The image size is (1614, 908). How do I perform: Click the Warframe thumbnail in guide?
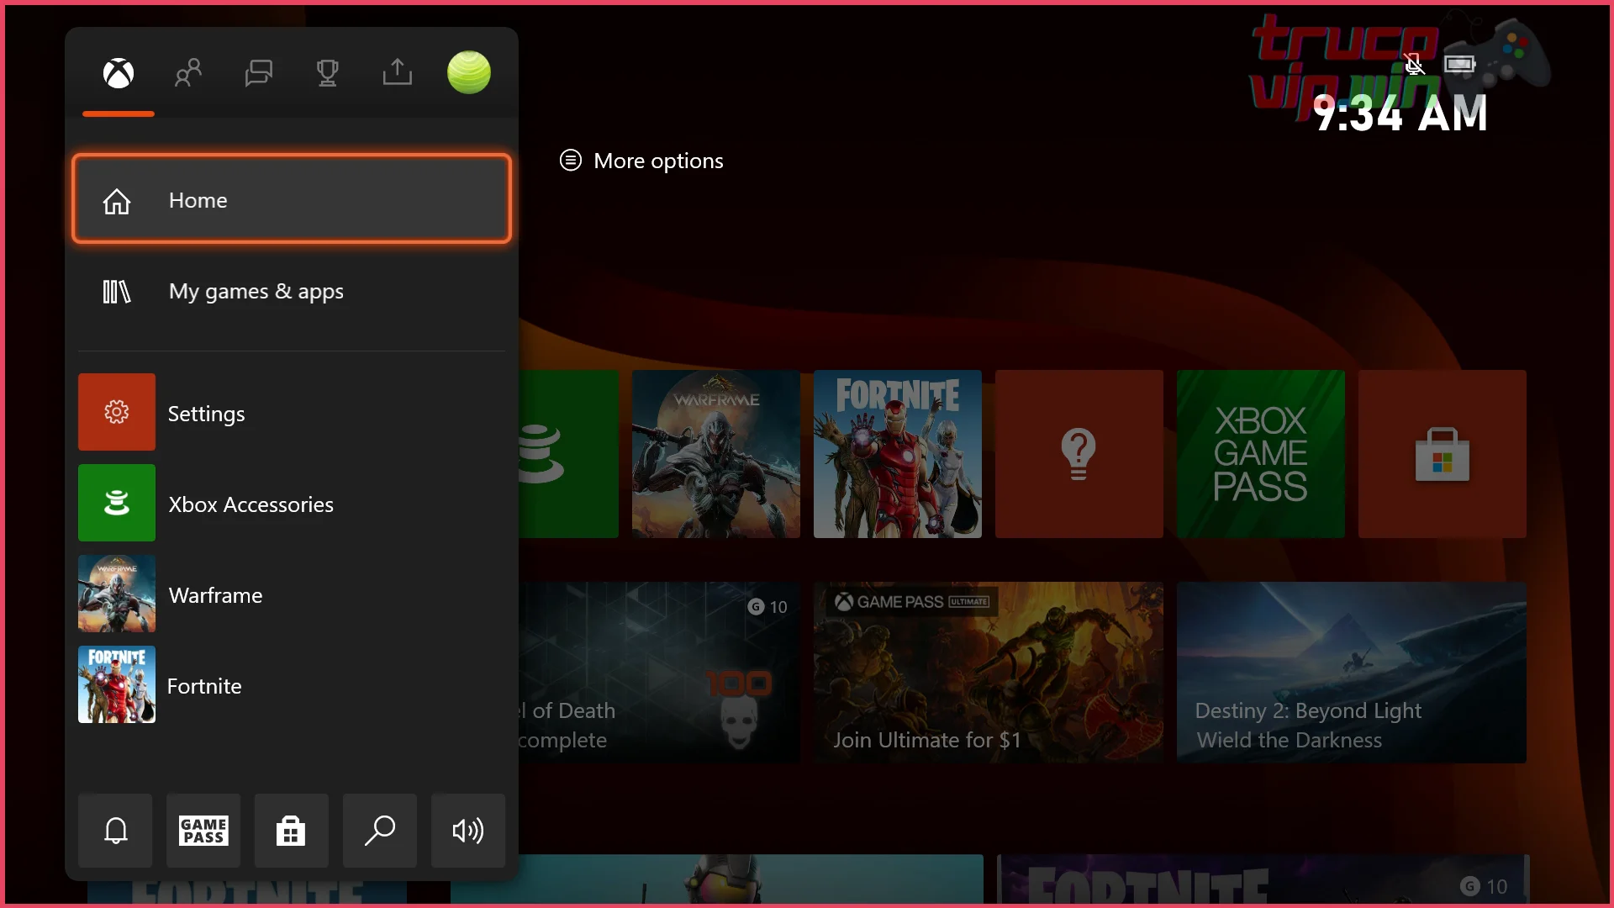coord(117,594)
